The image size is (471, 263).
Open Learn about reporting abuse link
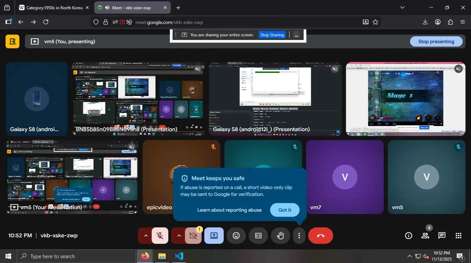click(229, 210)
